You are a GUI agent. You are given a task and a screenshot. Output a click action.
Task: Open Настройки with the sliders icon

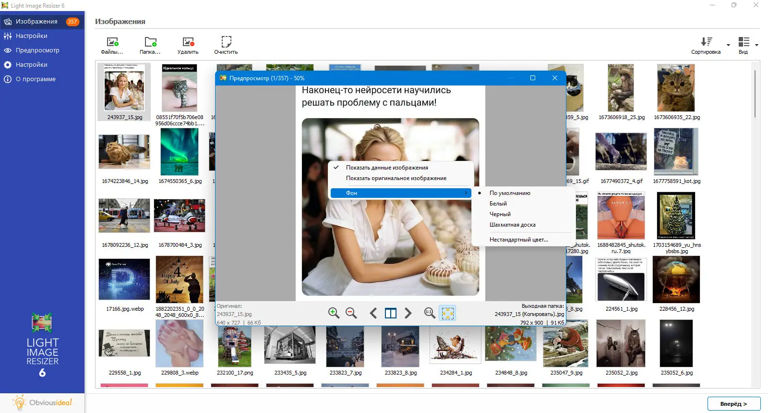pyautogui.click(x=42, y=36)
